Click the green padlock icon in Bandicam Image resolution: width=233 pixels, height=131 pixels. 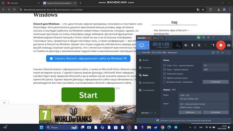(x=198, y=37)
